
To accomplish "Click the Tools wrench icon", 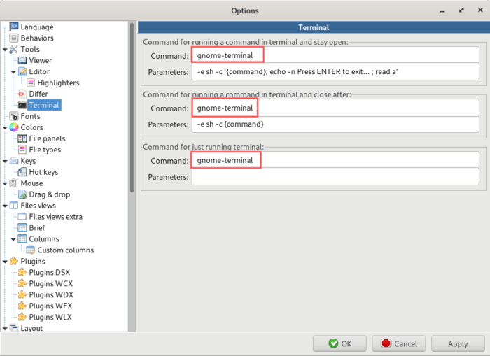I will (14, 50).
